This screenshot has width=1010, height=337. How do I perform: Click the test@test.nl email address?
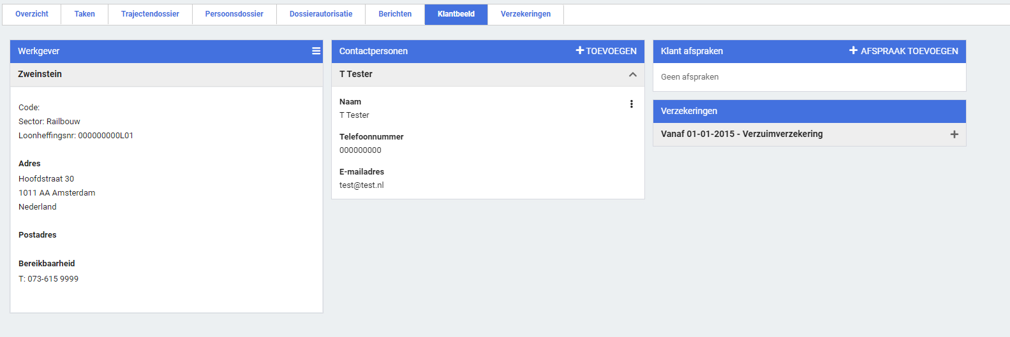pos(362,185)
